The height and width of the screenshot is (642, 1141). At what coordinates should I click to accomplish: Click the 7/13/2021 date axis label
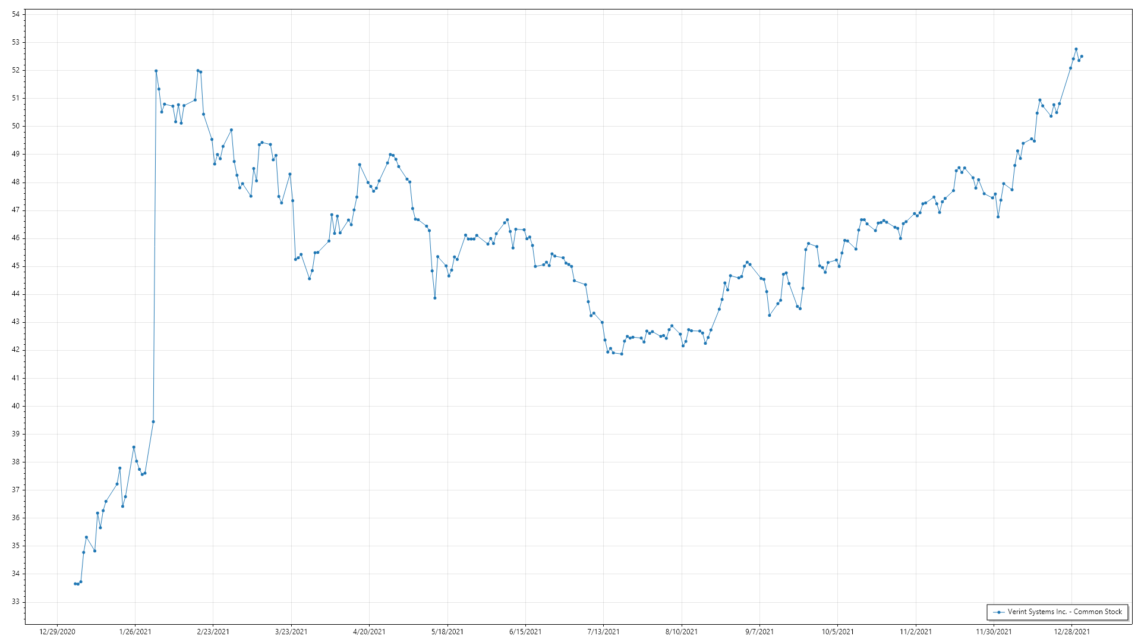(x=603, y=631)
